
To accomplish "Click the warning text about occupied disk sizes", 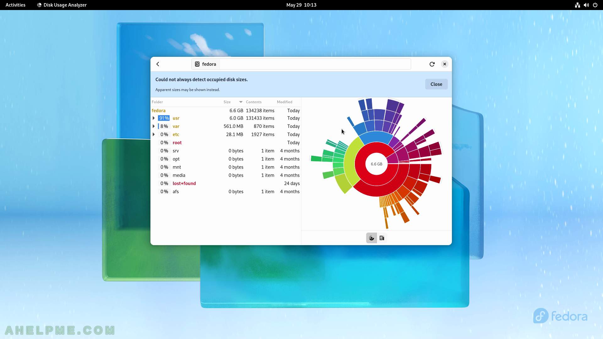I will click(x=202, y=79).
